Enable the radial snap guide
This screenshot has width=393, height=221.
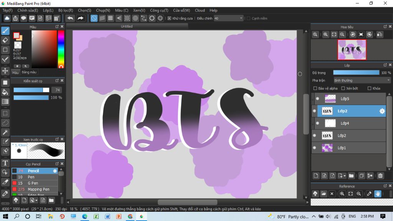[127, 18]
